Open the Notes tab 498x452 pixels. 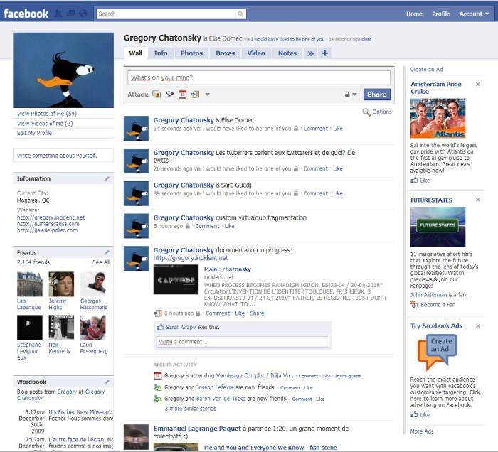287,53
